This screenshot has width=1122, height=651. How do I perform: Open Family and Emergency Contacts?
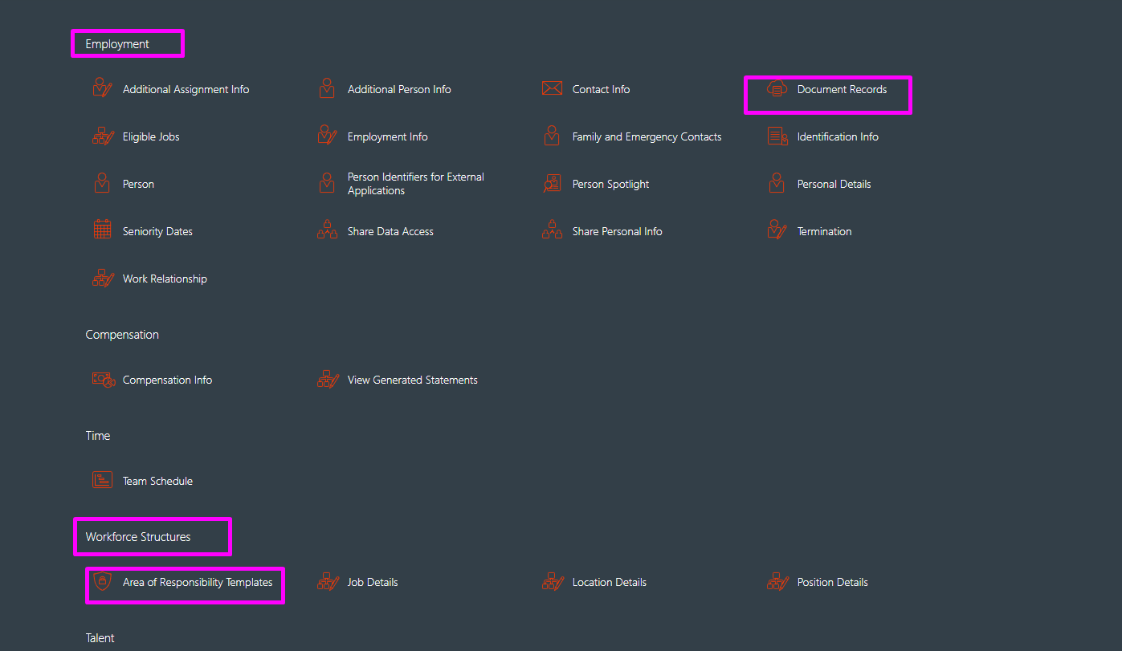tap(647, 136)
